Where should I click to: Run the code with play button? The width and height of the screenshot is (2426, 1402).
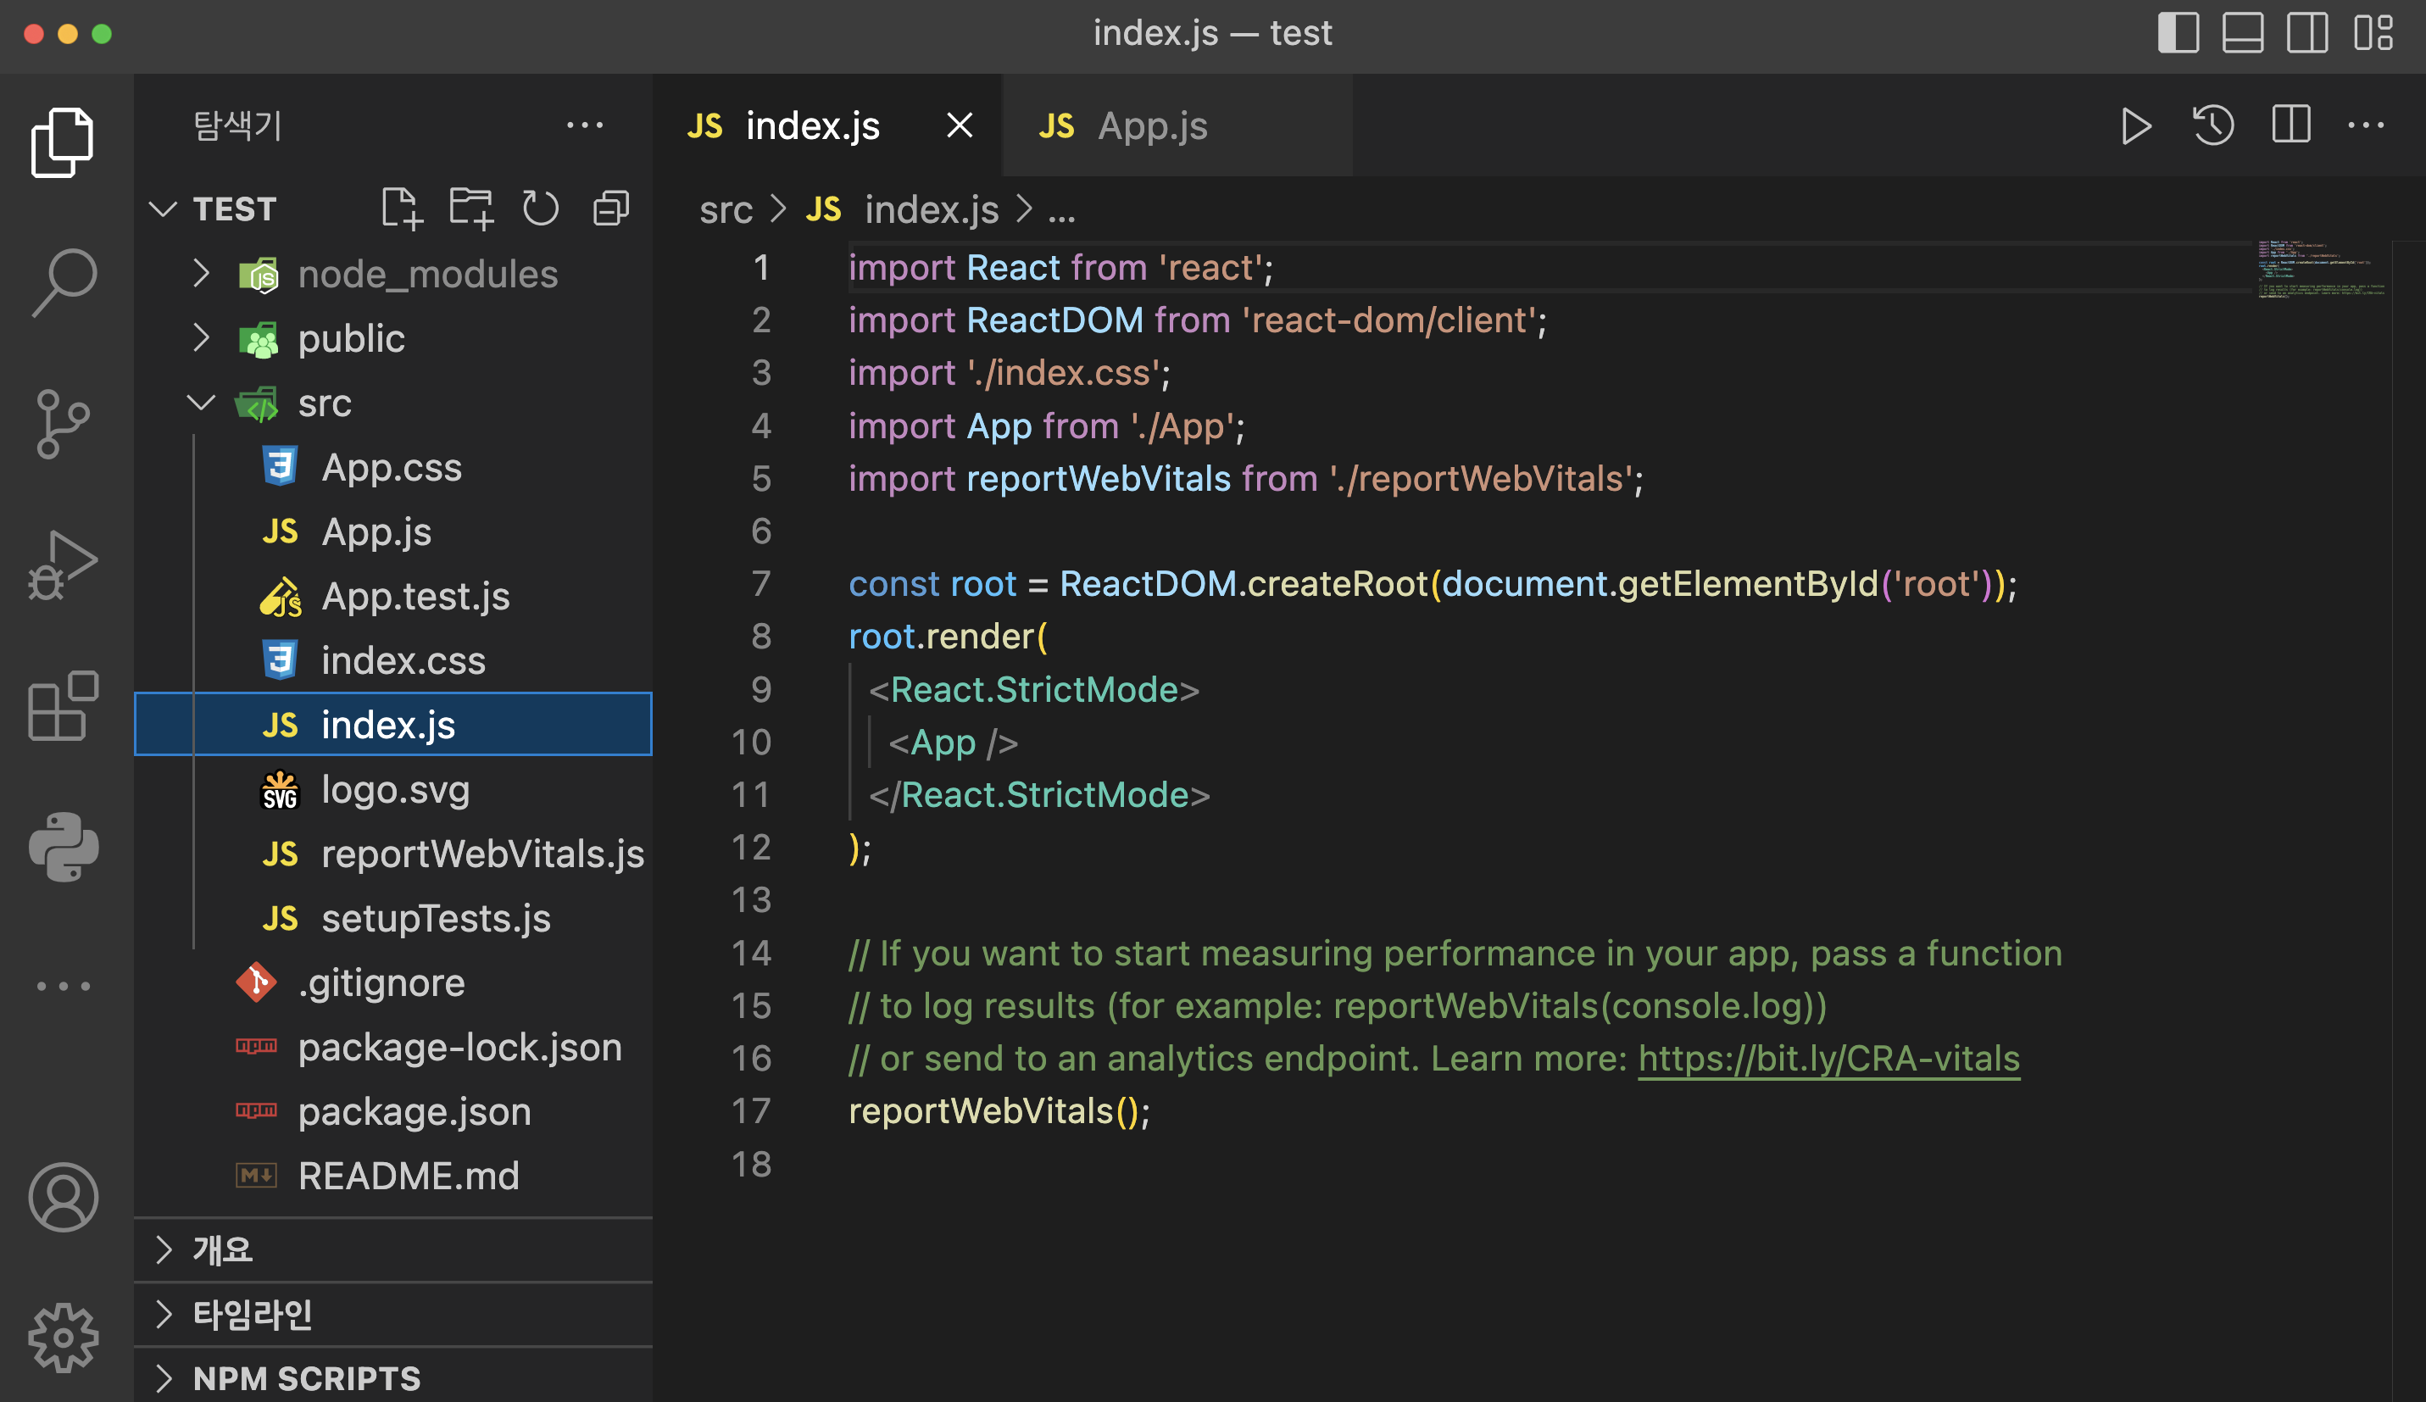point(2135,126)
